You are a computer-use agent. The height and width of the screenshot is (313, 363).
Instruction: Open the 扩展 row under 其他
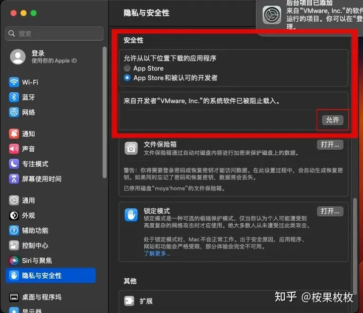pos(233,301)
